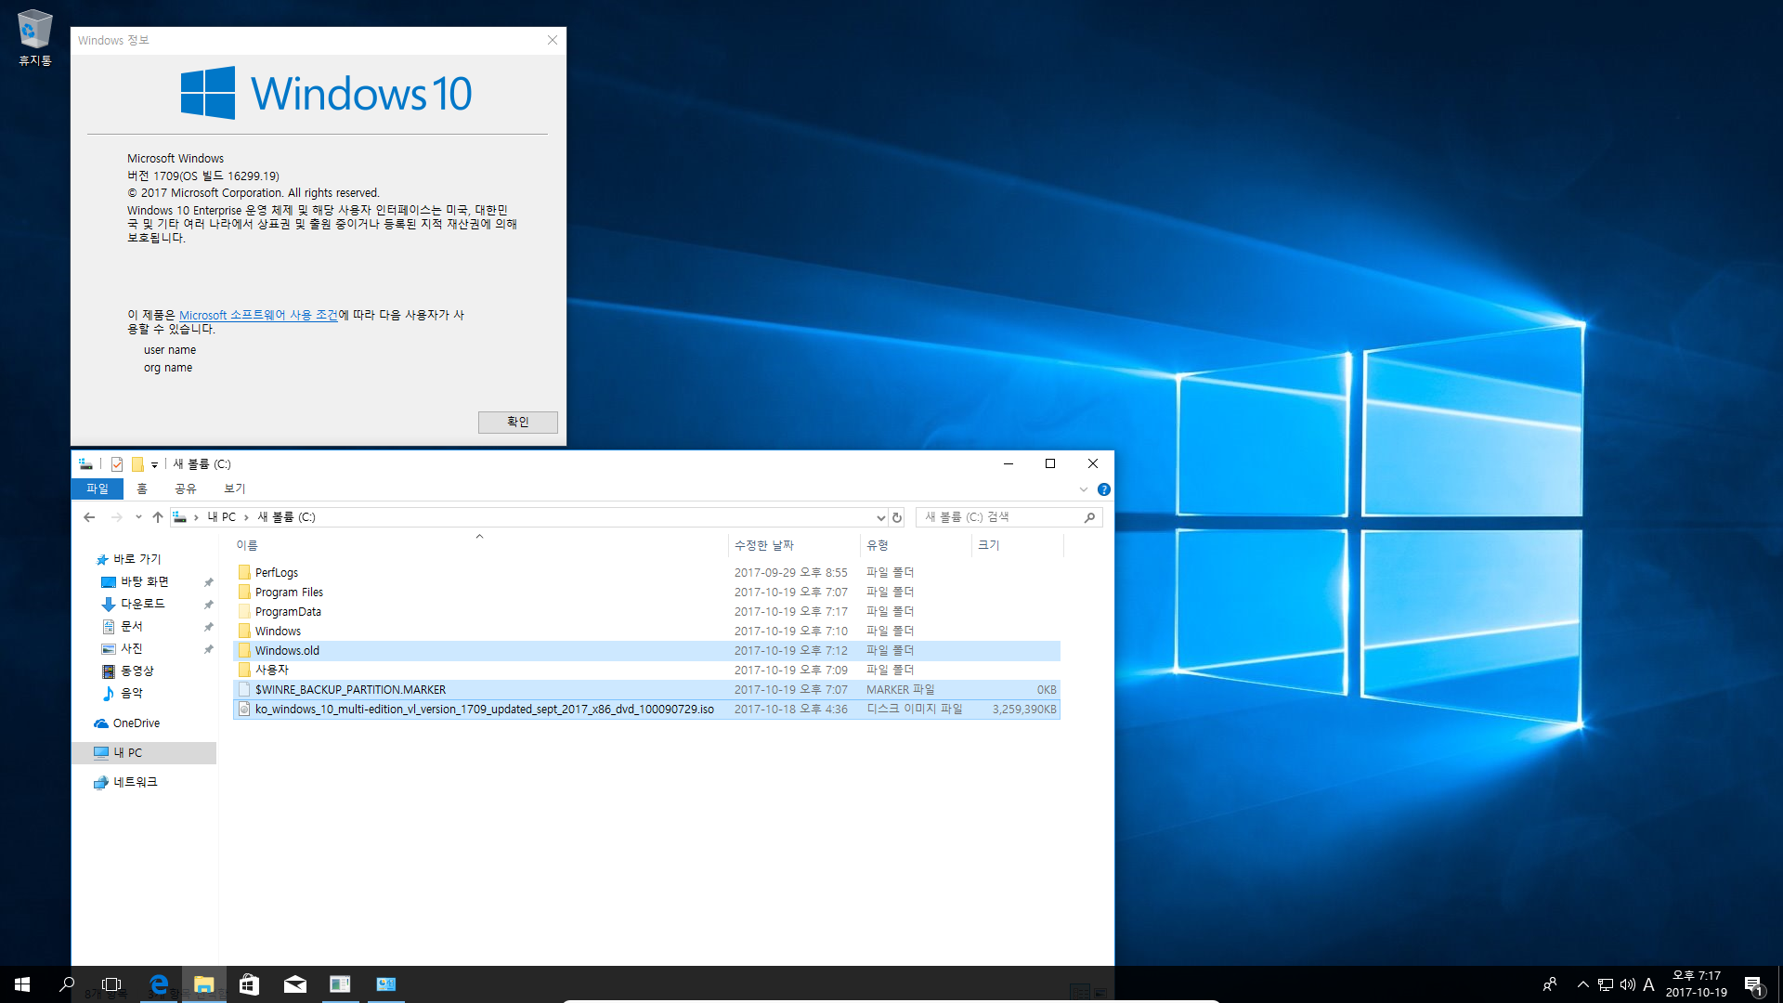Open Task View on the taskbar
Viewport: 1783px width, 1003px height.
(x=111, y=984)
